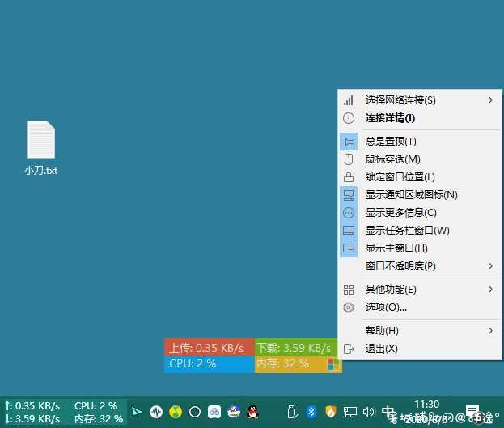Screen dimensions: 504x428
Task: Click the four-squares icon beside 其他功能
Action: pos(349,290)
